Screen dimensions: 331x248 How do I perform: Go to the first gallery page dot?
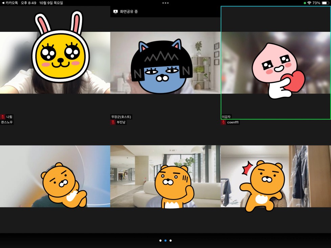(160, 241)
